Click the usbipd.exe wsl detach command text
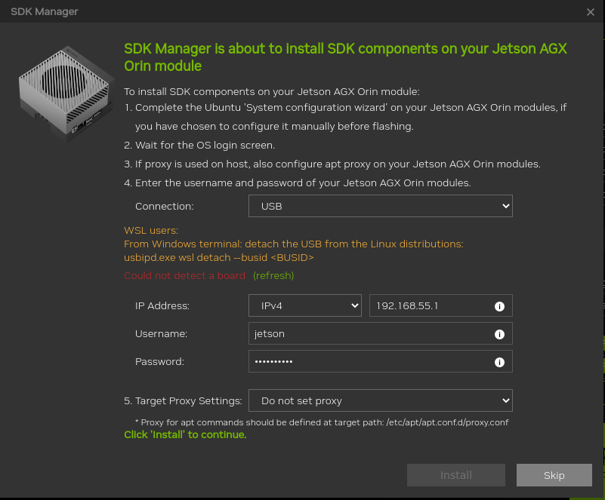 (x=219, y=257)
